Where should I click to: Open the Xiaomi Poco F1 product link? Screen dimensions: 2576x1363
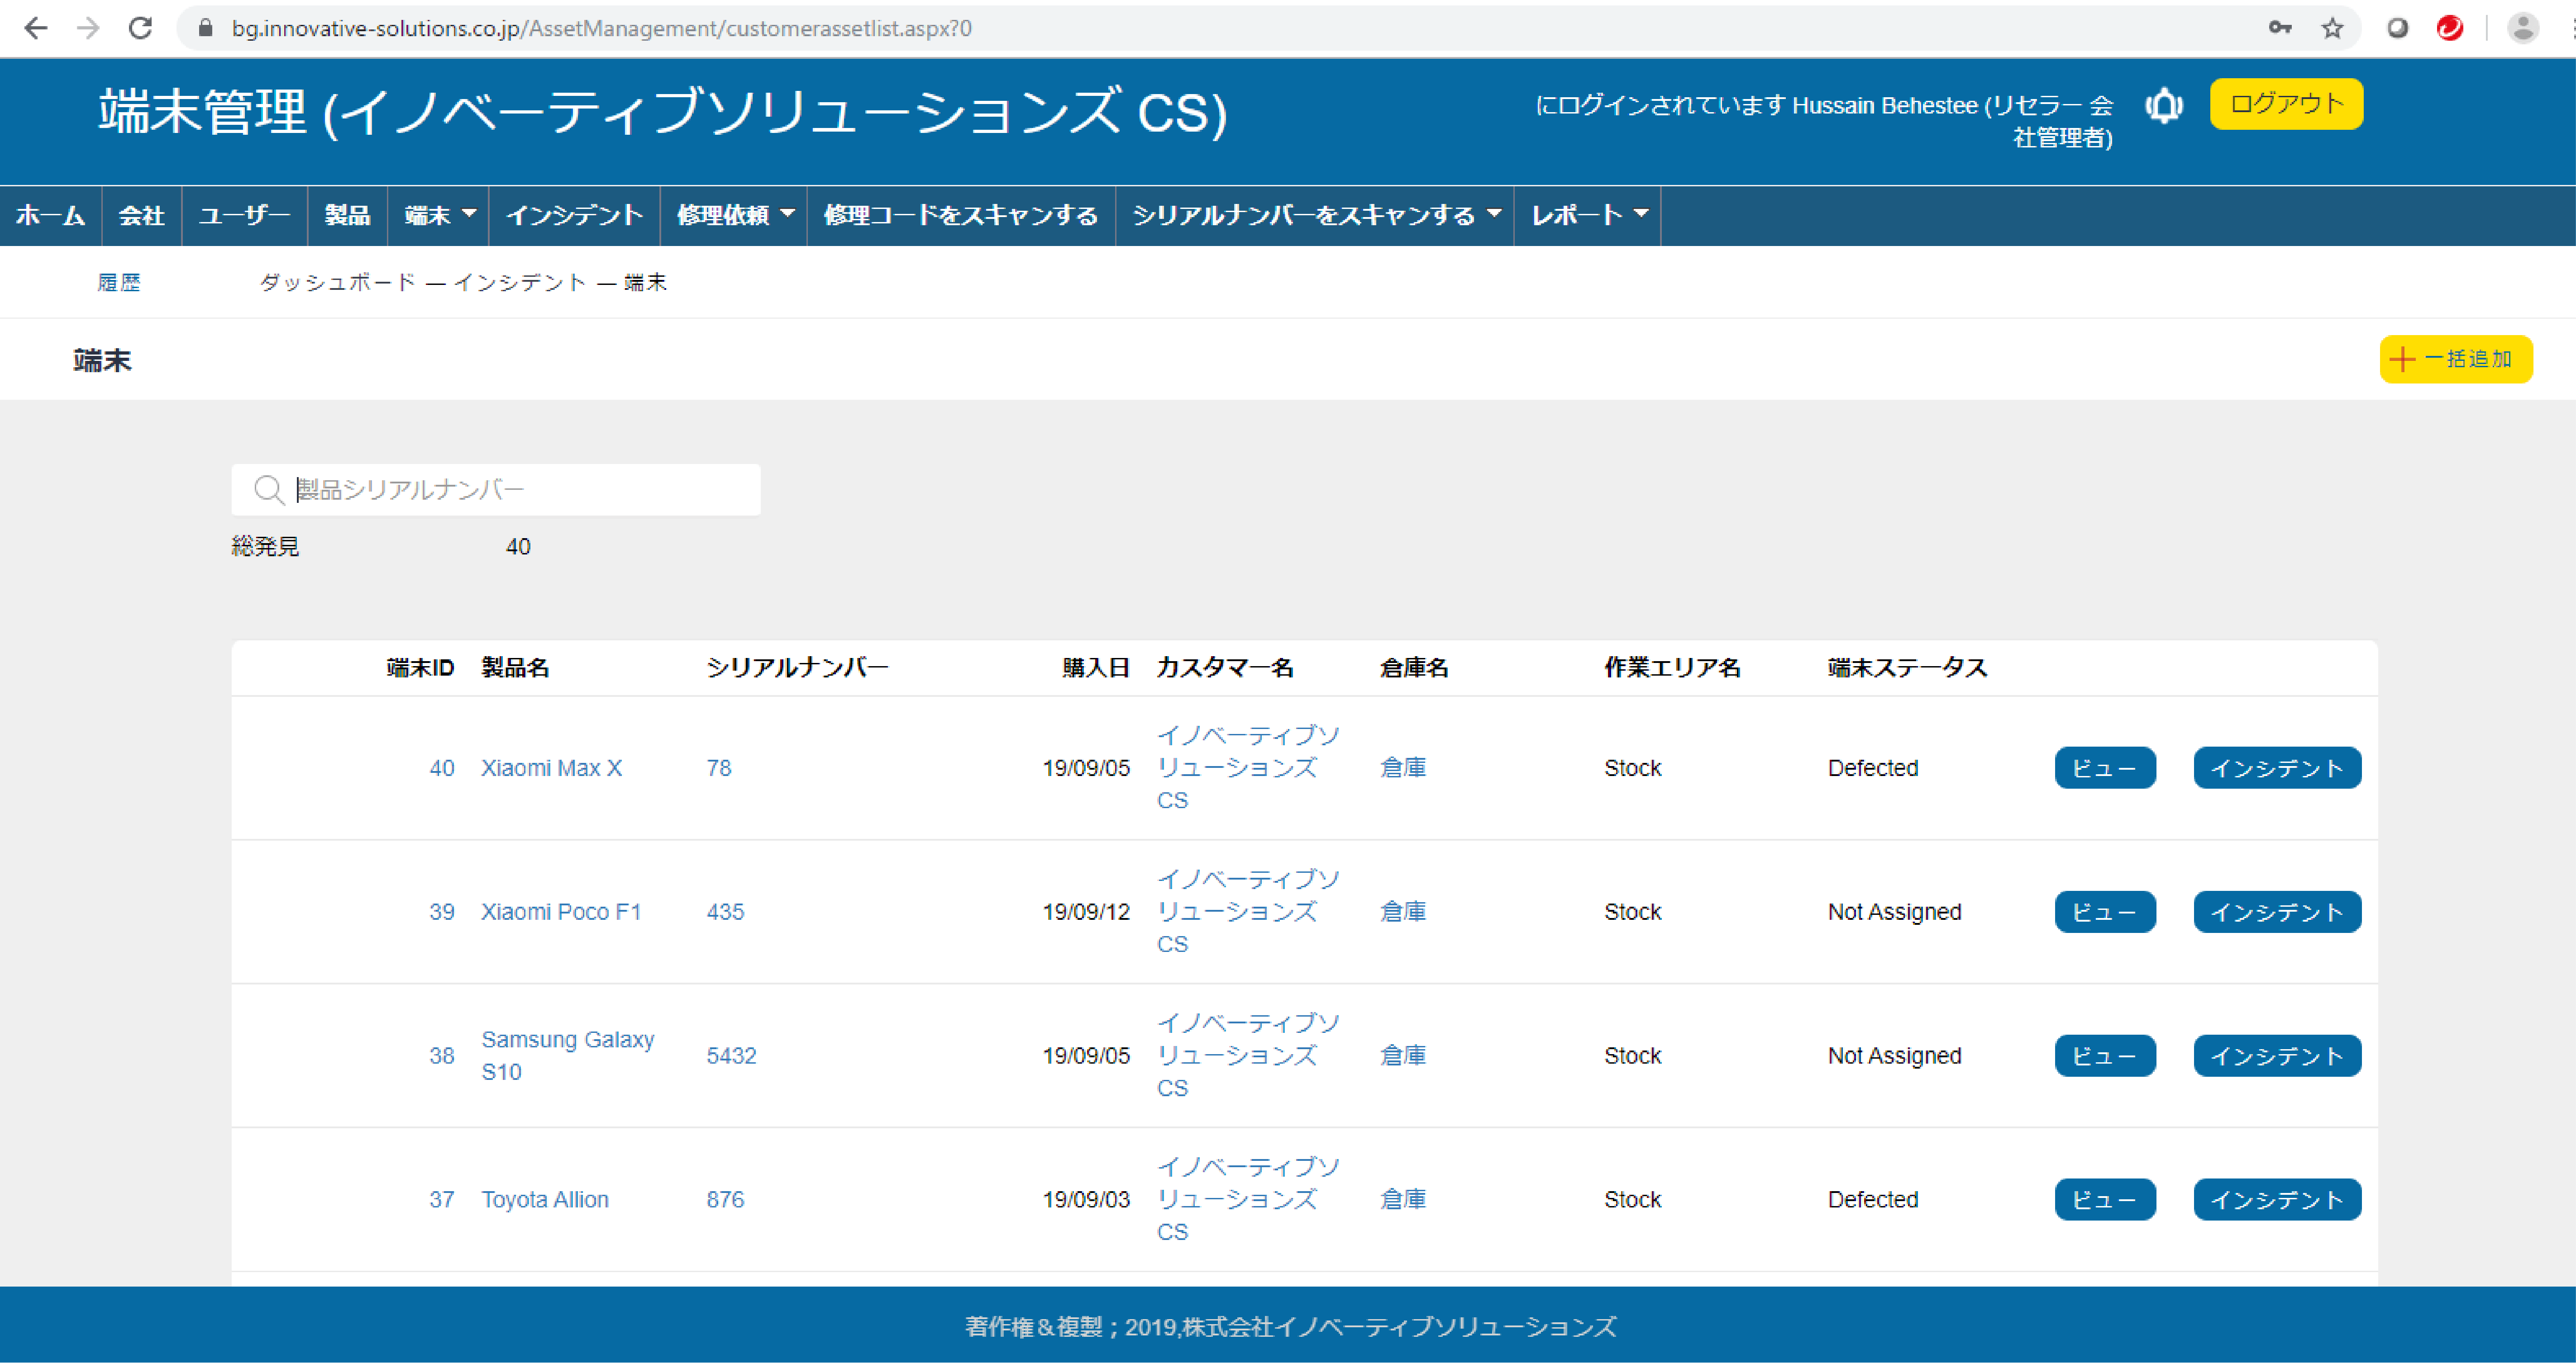561,911
